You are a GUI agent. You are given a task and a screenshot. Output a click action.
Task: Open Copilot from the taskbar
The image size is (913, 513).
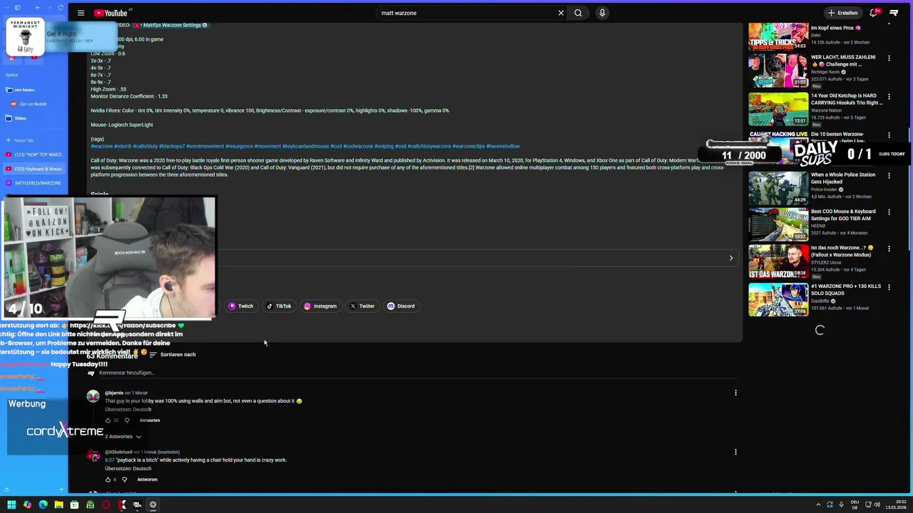(27, 504)
